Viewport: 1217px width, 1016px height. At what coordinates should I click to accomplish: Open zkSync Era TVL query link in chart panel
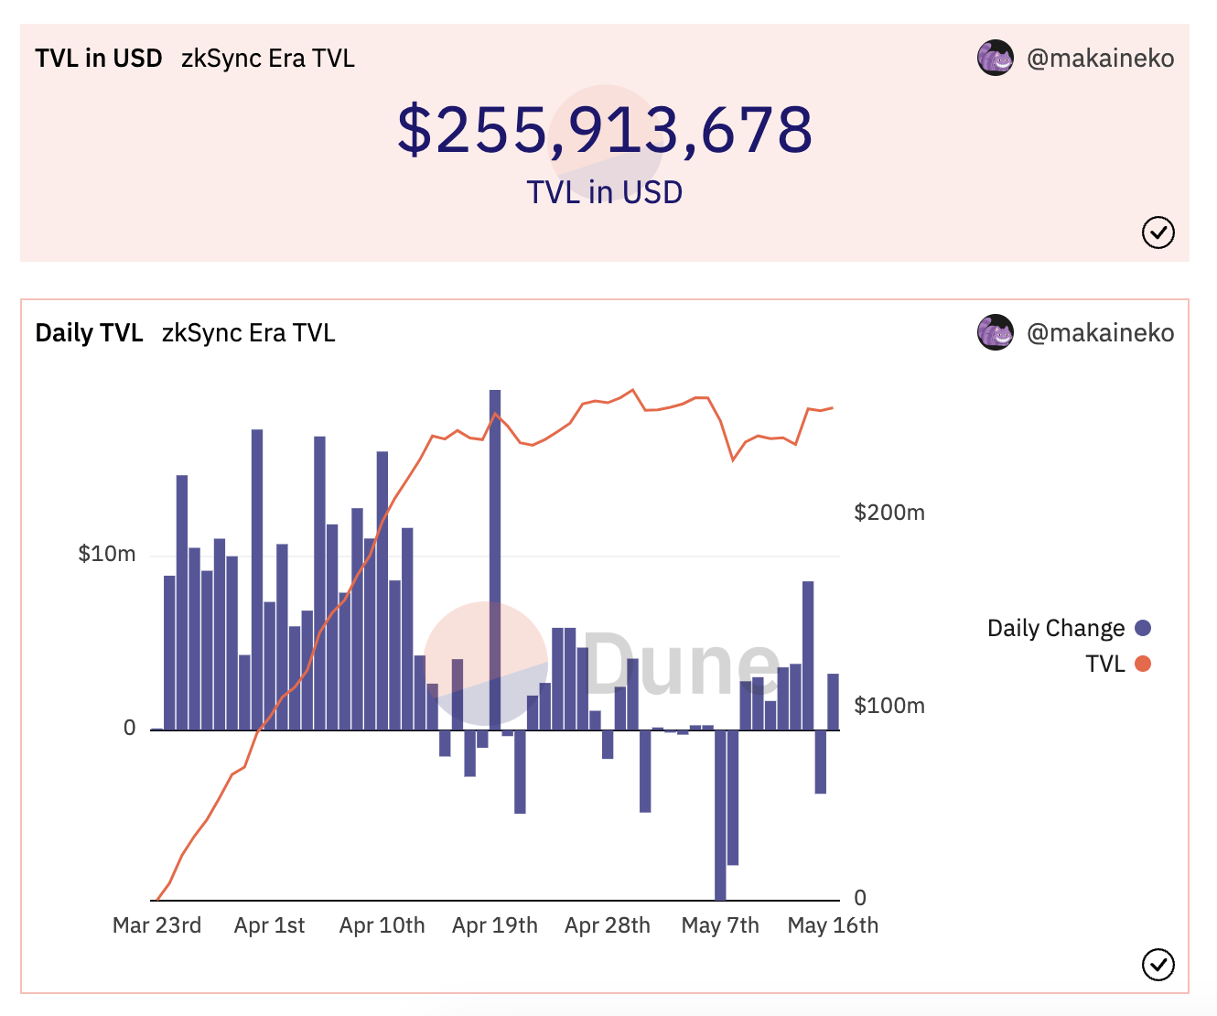point(249,333)
